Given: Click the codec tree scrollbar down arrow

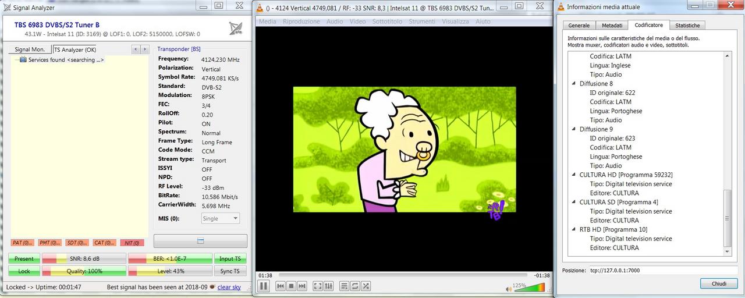Looking at the screenshot, I should 727,251.
